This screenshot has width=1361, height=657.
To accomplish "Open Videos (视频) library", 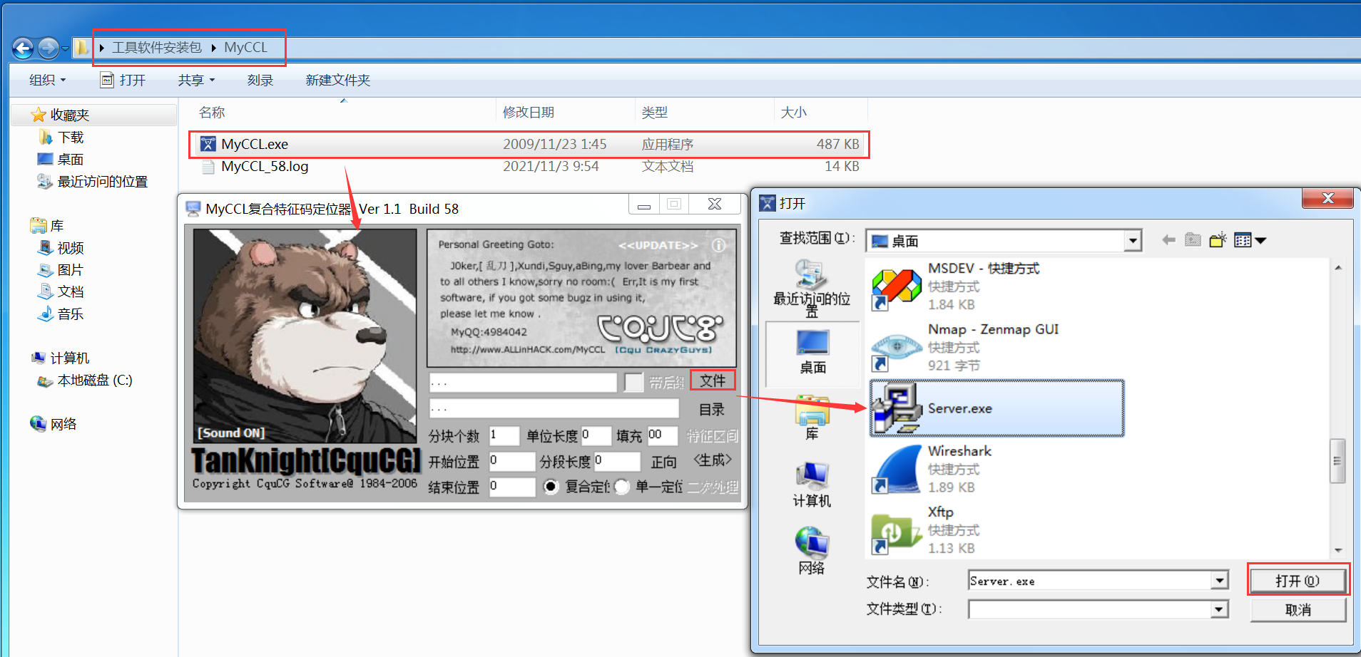I will 61,248.
